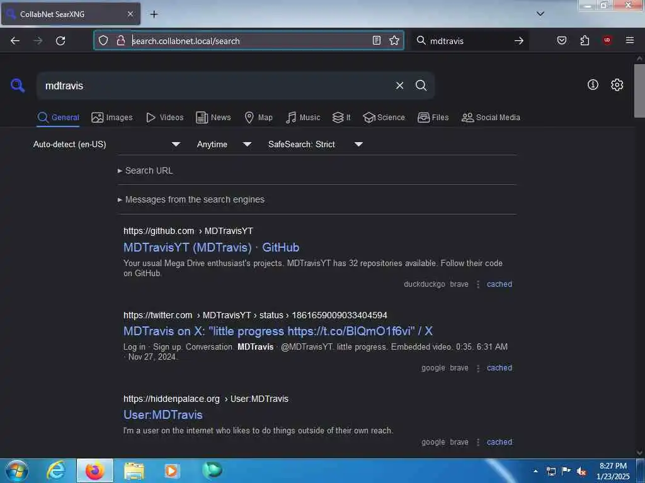Switch to the It category
645x483 pixels.
(341, 118)
